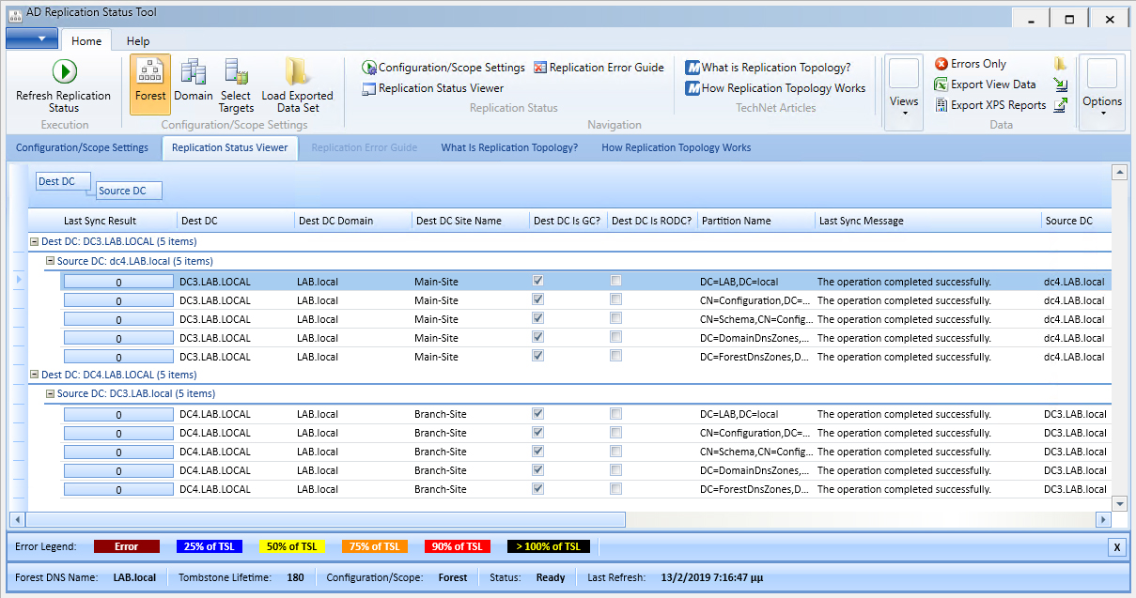Toggle Dest DC Is RODC for DC3 CN=Schema row
This screenshot has height=598, width=1136.
(x=615, y=318)
